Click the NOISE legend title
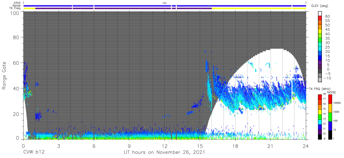The height and width of the screenshot is (158, 344). click(x=331, y=92)
